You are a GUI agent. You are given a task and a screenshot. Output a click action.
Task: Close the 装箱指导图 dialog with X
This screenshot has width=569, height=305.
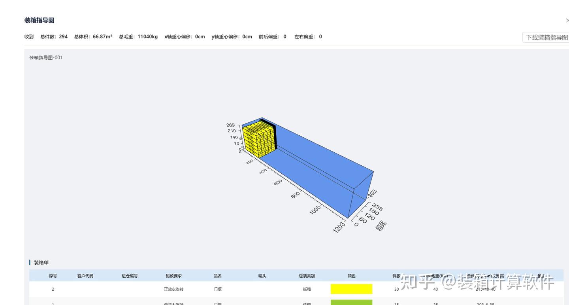pos(567,21)
